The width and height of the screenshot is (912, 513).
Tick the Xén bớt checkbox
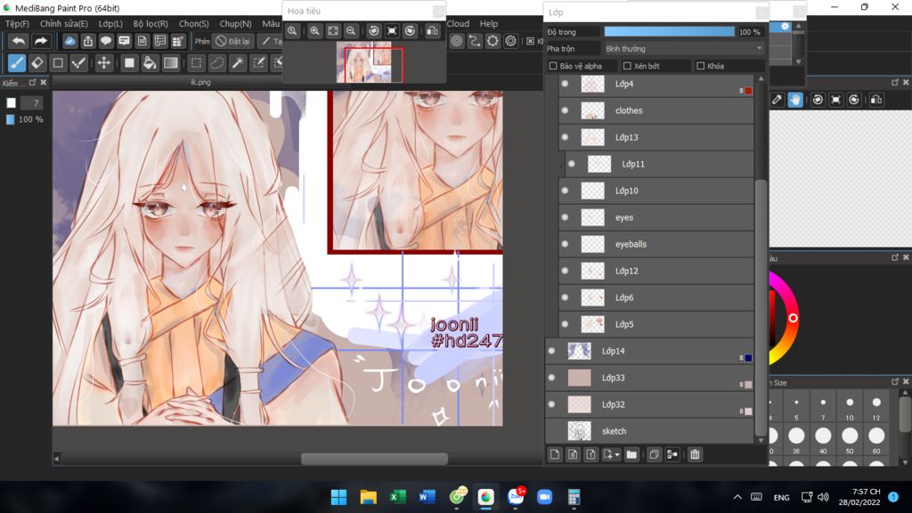(627, 66)
